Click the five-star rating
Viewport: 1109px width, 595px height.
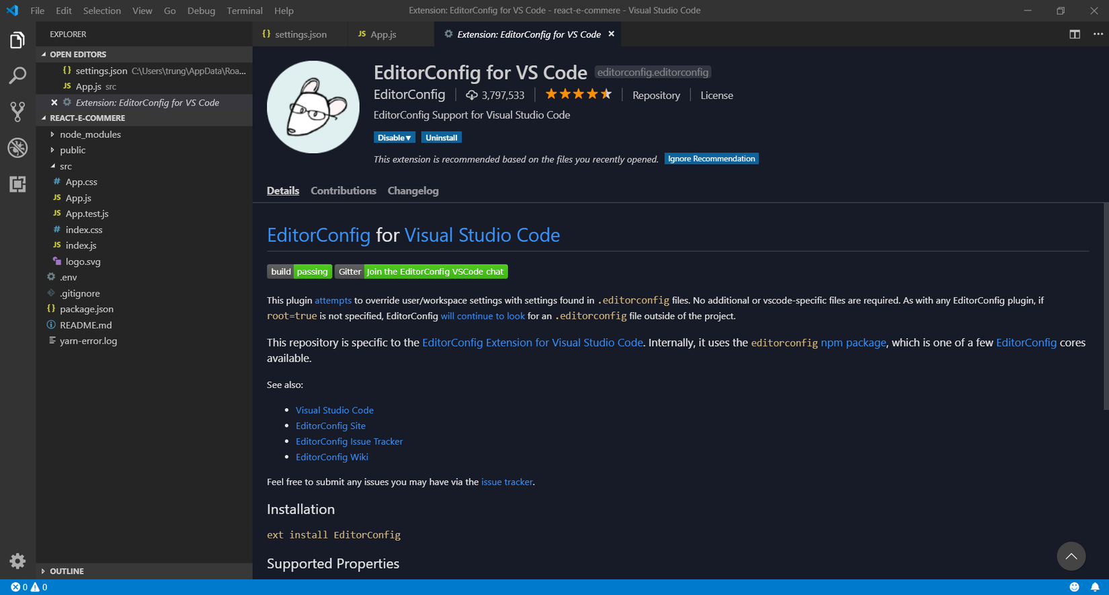click(x=578, y=94)
